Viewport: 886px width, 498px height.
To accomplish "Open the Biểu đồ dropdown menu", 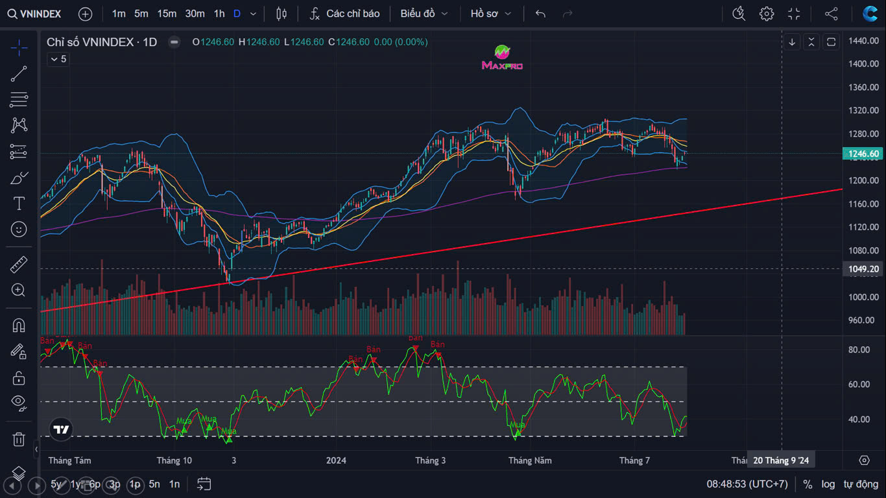I will (424, 14).
